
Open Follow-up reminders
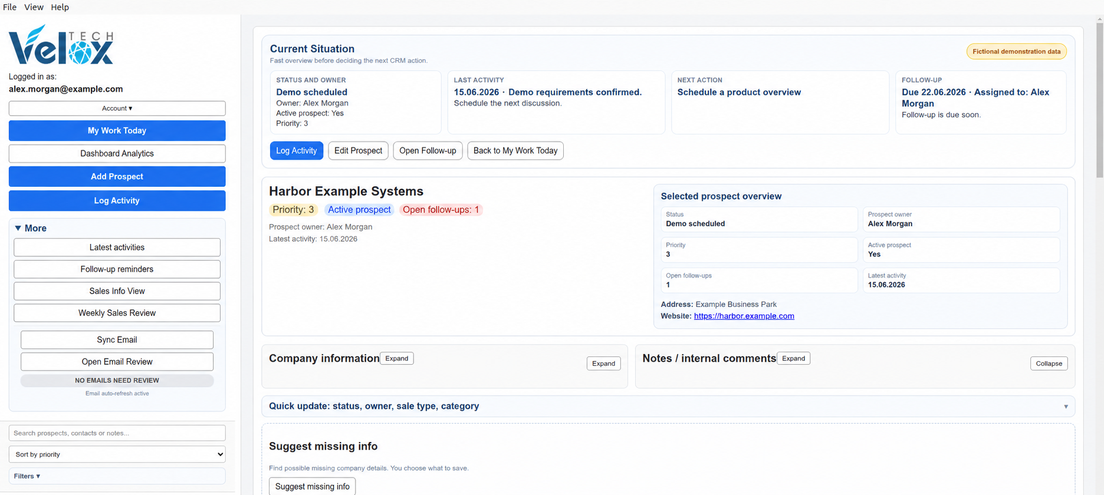117,269
